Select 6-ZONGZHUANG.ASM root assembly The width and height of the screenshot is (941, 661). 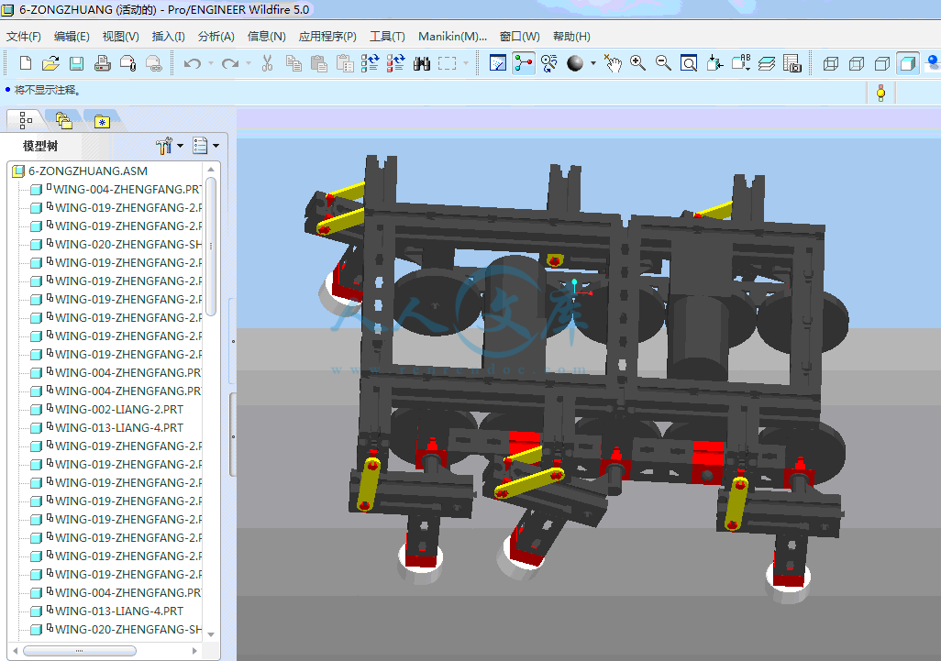[88, 171]
